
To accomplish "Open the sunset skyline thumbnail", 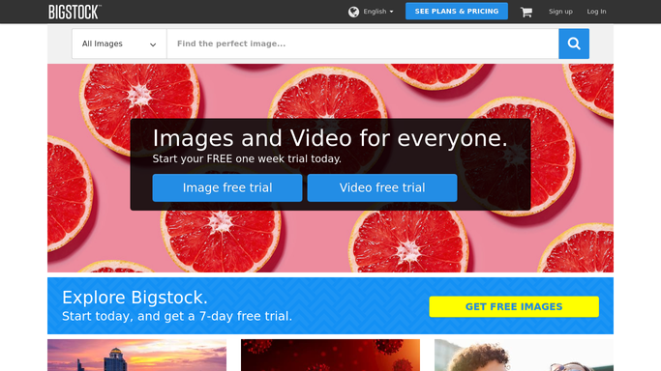I will pyautogui.click(x=136, y=355).
